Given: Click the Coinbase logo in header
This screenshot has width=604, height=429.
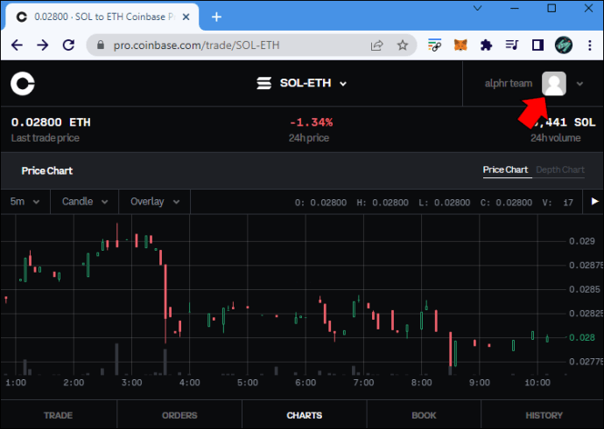Looking at the screenshot, I should click(23, 83).
